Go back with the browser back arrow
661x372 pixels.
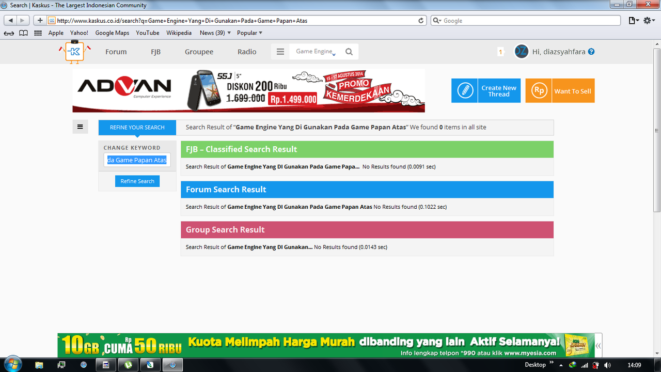click(x=10, y=21)
